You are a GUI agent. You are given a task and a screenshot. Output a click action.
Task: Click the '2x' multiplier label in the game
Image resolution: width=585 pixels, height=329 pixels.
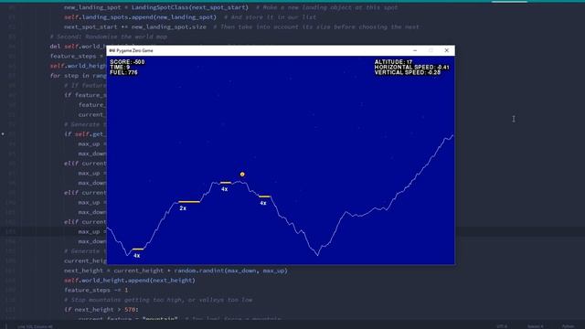point(183,208)
